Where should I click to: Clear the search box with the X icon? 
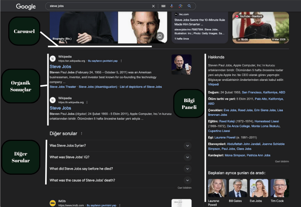pyautogui.click(x=153, y=6)
